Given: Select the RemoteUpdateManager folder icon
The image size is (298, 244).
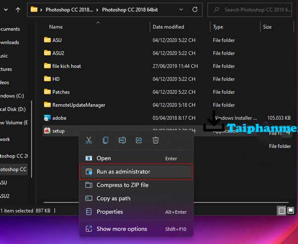Looking at the screenshot, I should [47, 104].
